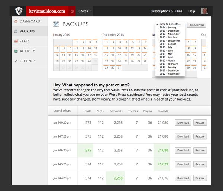The height and width of the screenshot is (191, 223).
Task: Click the kevinmuldoon.com site name
Action: (x=47, y=11)
